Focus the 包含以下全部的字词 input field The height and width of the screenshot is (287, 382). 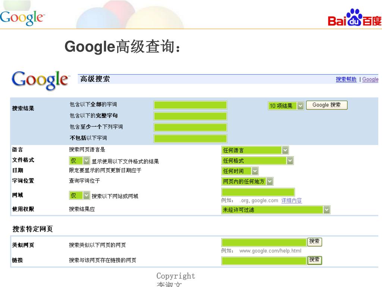190,105
